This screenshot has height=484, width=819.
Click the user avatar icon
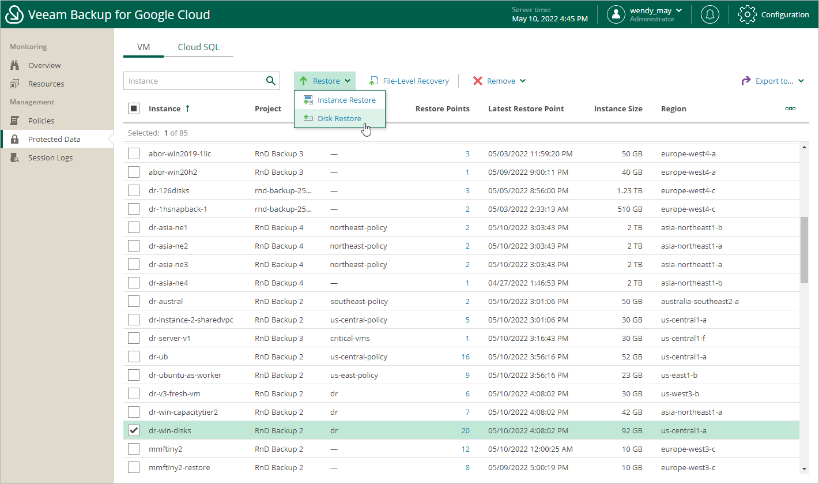(x=616, y=14)
